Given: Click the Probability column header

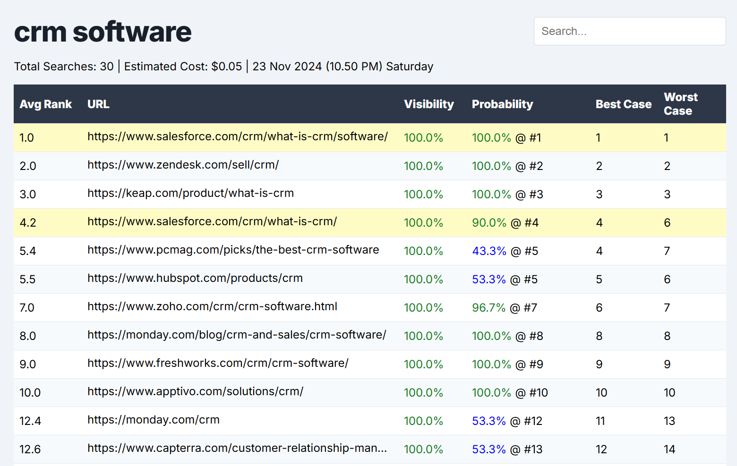Looking at the screenshot, I should pyautogui.click(x=502, y=104).
